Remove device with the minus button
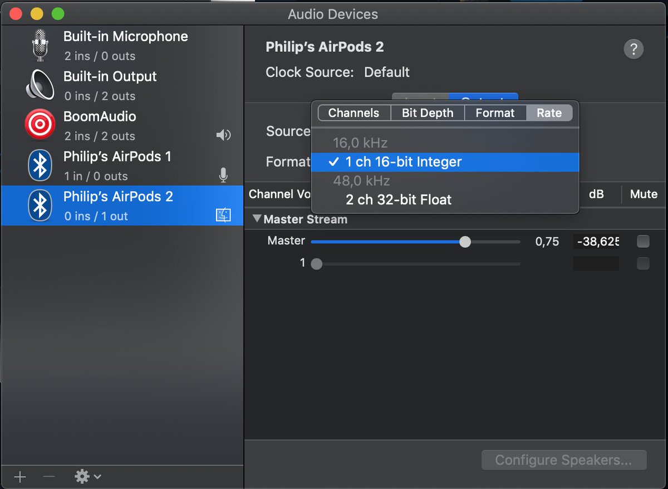 coord(49,477)
